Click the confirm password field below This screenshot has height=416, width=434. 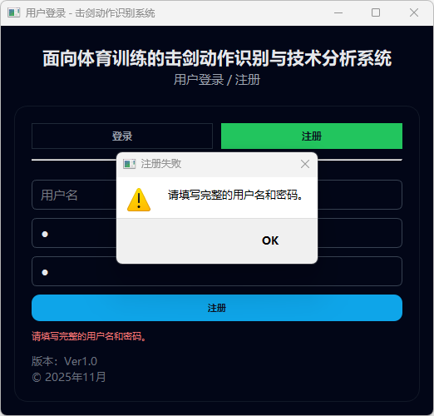coord(217,271)
